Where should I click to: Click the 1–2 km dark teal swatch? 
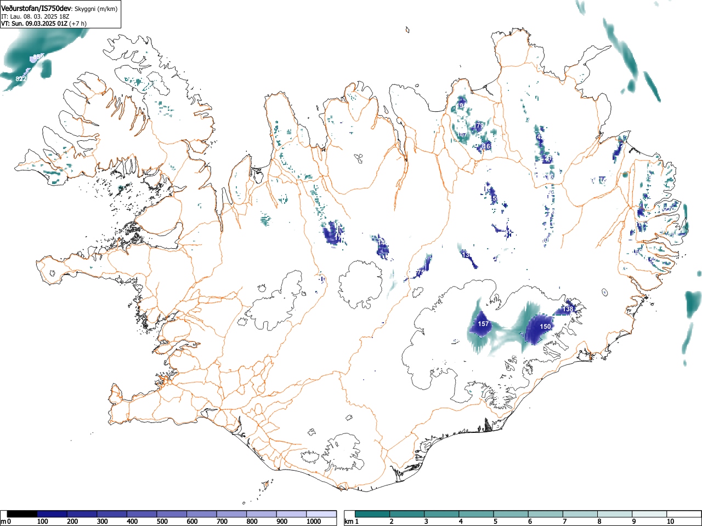tap(373, 514)
